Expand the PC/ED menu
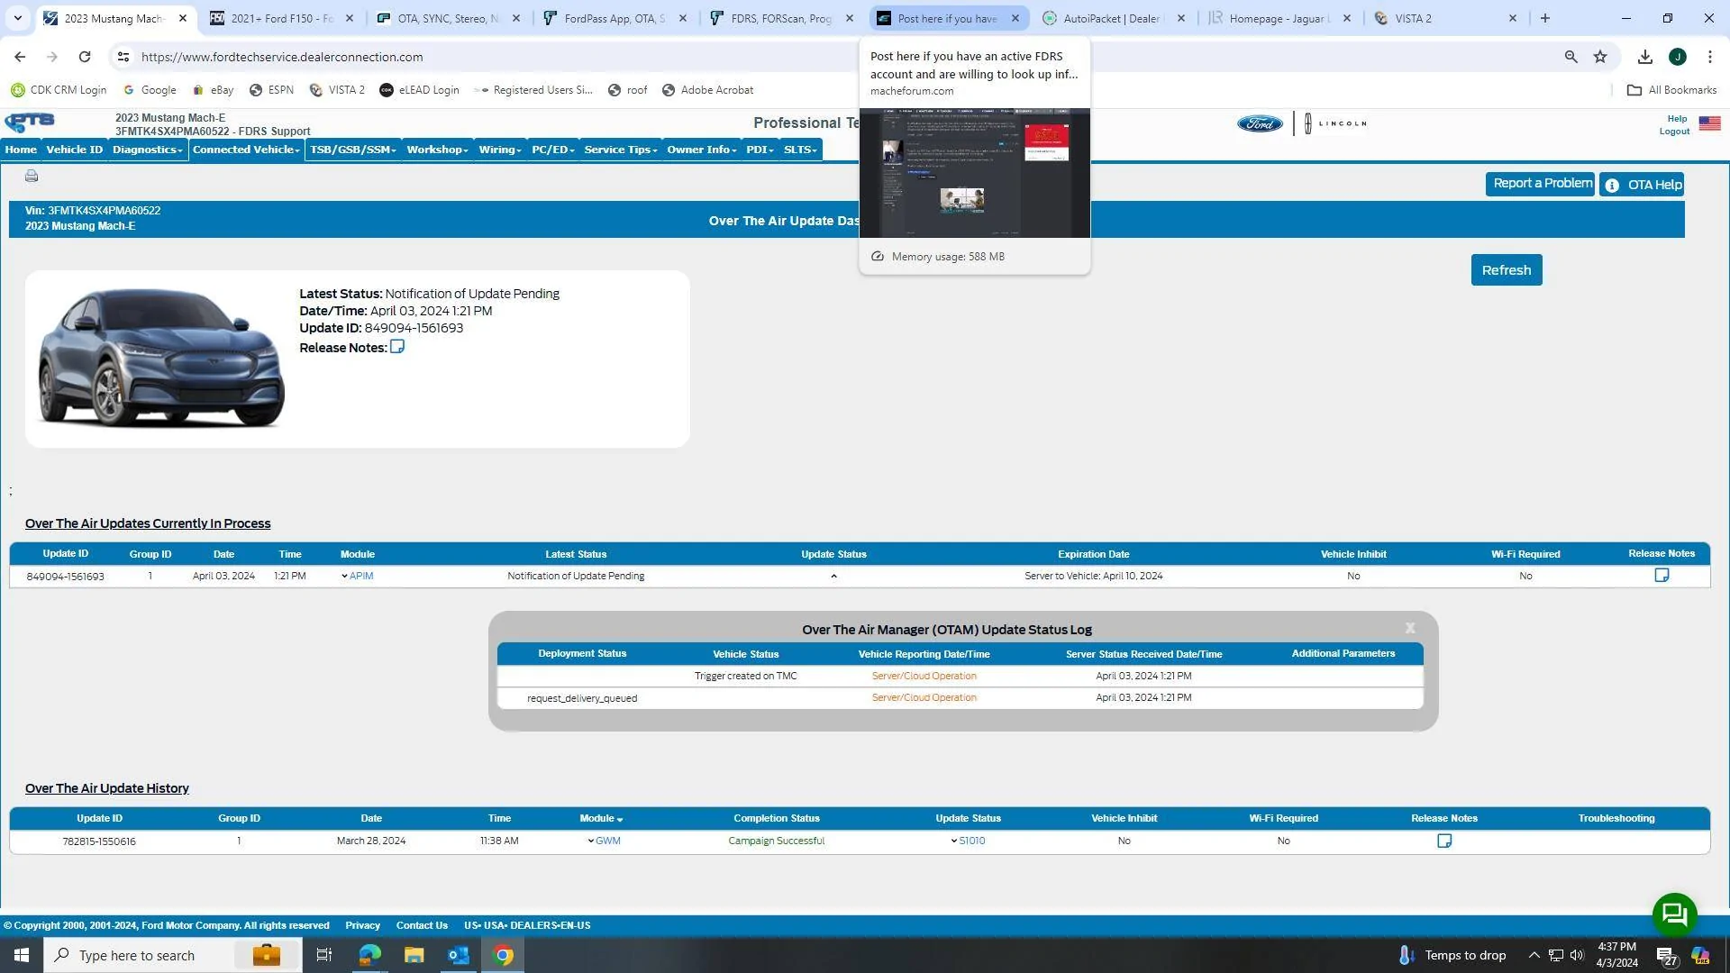The image size is (1730, 973). pos(552,150)
